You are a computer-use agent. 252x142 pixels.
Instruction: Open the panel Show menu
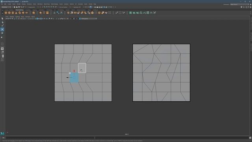[x=22, y=17]
